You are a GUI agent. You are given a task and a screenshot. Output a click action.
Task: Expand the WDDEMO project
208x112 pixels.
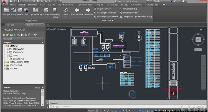point(5,69)
